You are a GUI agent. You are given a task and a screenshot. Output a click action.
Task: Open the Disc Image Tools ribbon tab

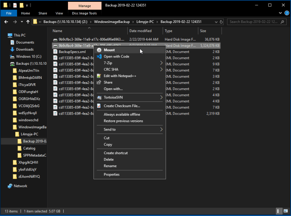coord(84,13)
